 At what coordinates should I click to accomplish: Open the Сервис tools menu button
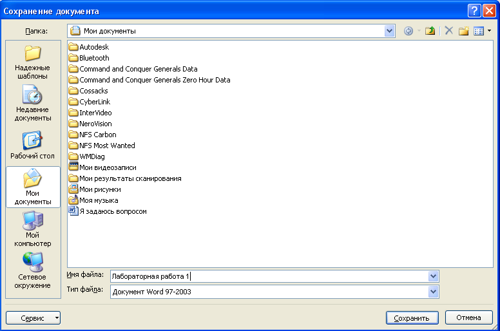click(x=33, y=317)
